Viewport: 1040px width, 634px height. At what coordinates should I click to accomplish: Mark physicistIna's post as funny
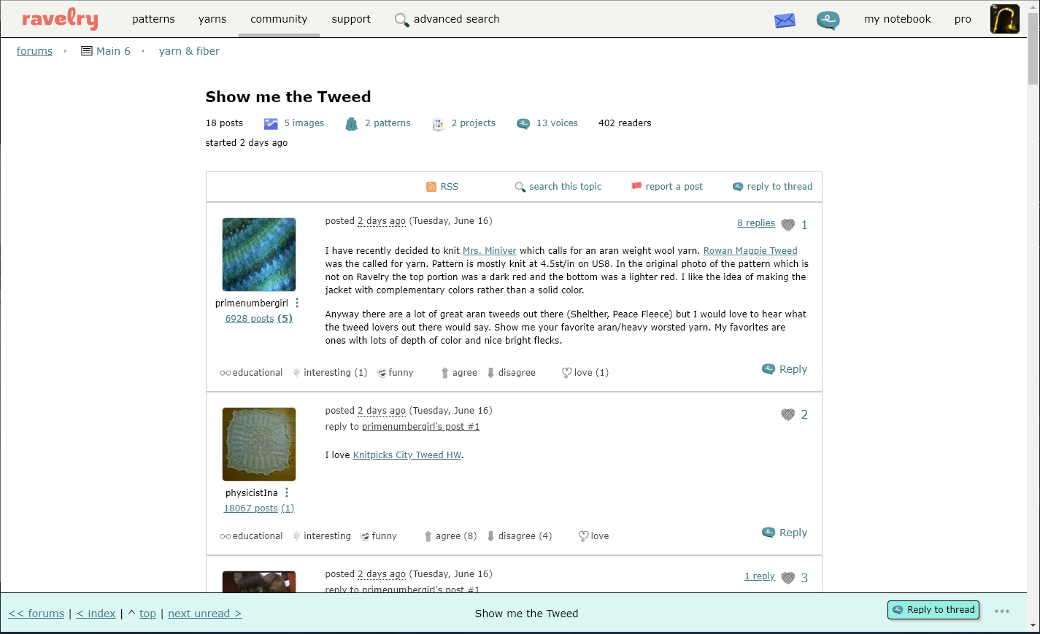tap(379, 536)
